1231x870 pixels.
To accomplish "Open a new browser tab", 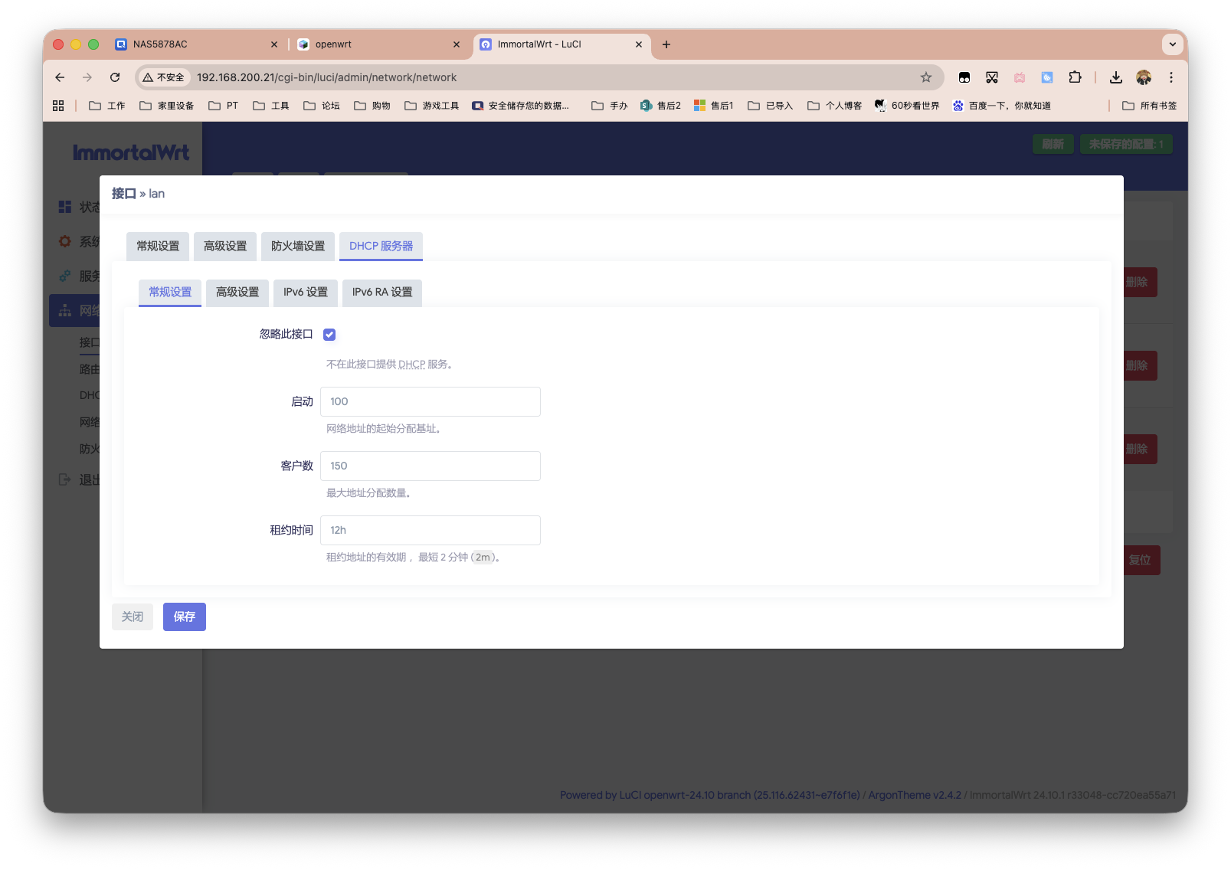I will coord(666,44).
